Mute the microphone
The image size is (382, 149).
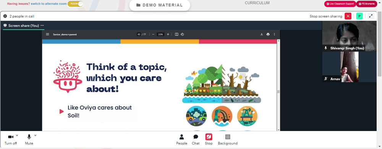(x=29, y=139)
